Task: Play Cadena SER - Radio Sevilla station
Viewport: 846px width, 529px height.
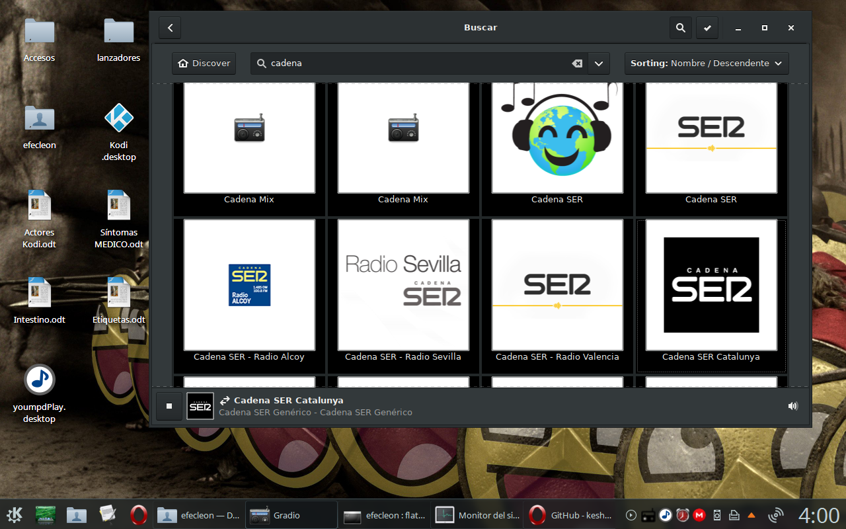Action: click(x=403, y=295)
